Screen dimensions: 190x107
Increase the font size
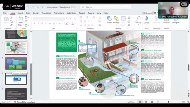click(x=66, y=18)
